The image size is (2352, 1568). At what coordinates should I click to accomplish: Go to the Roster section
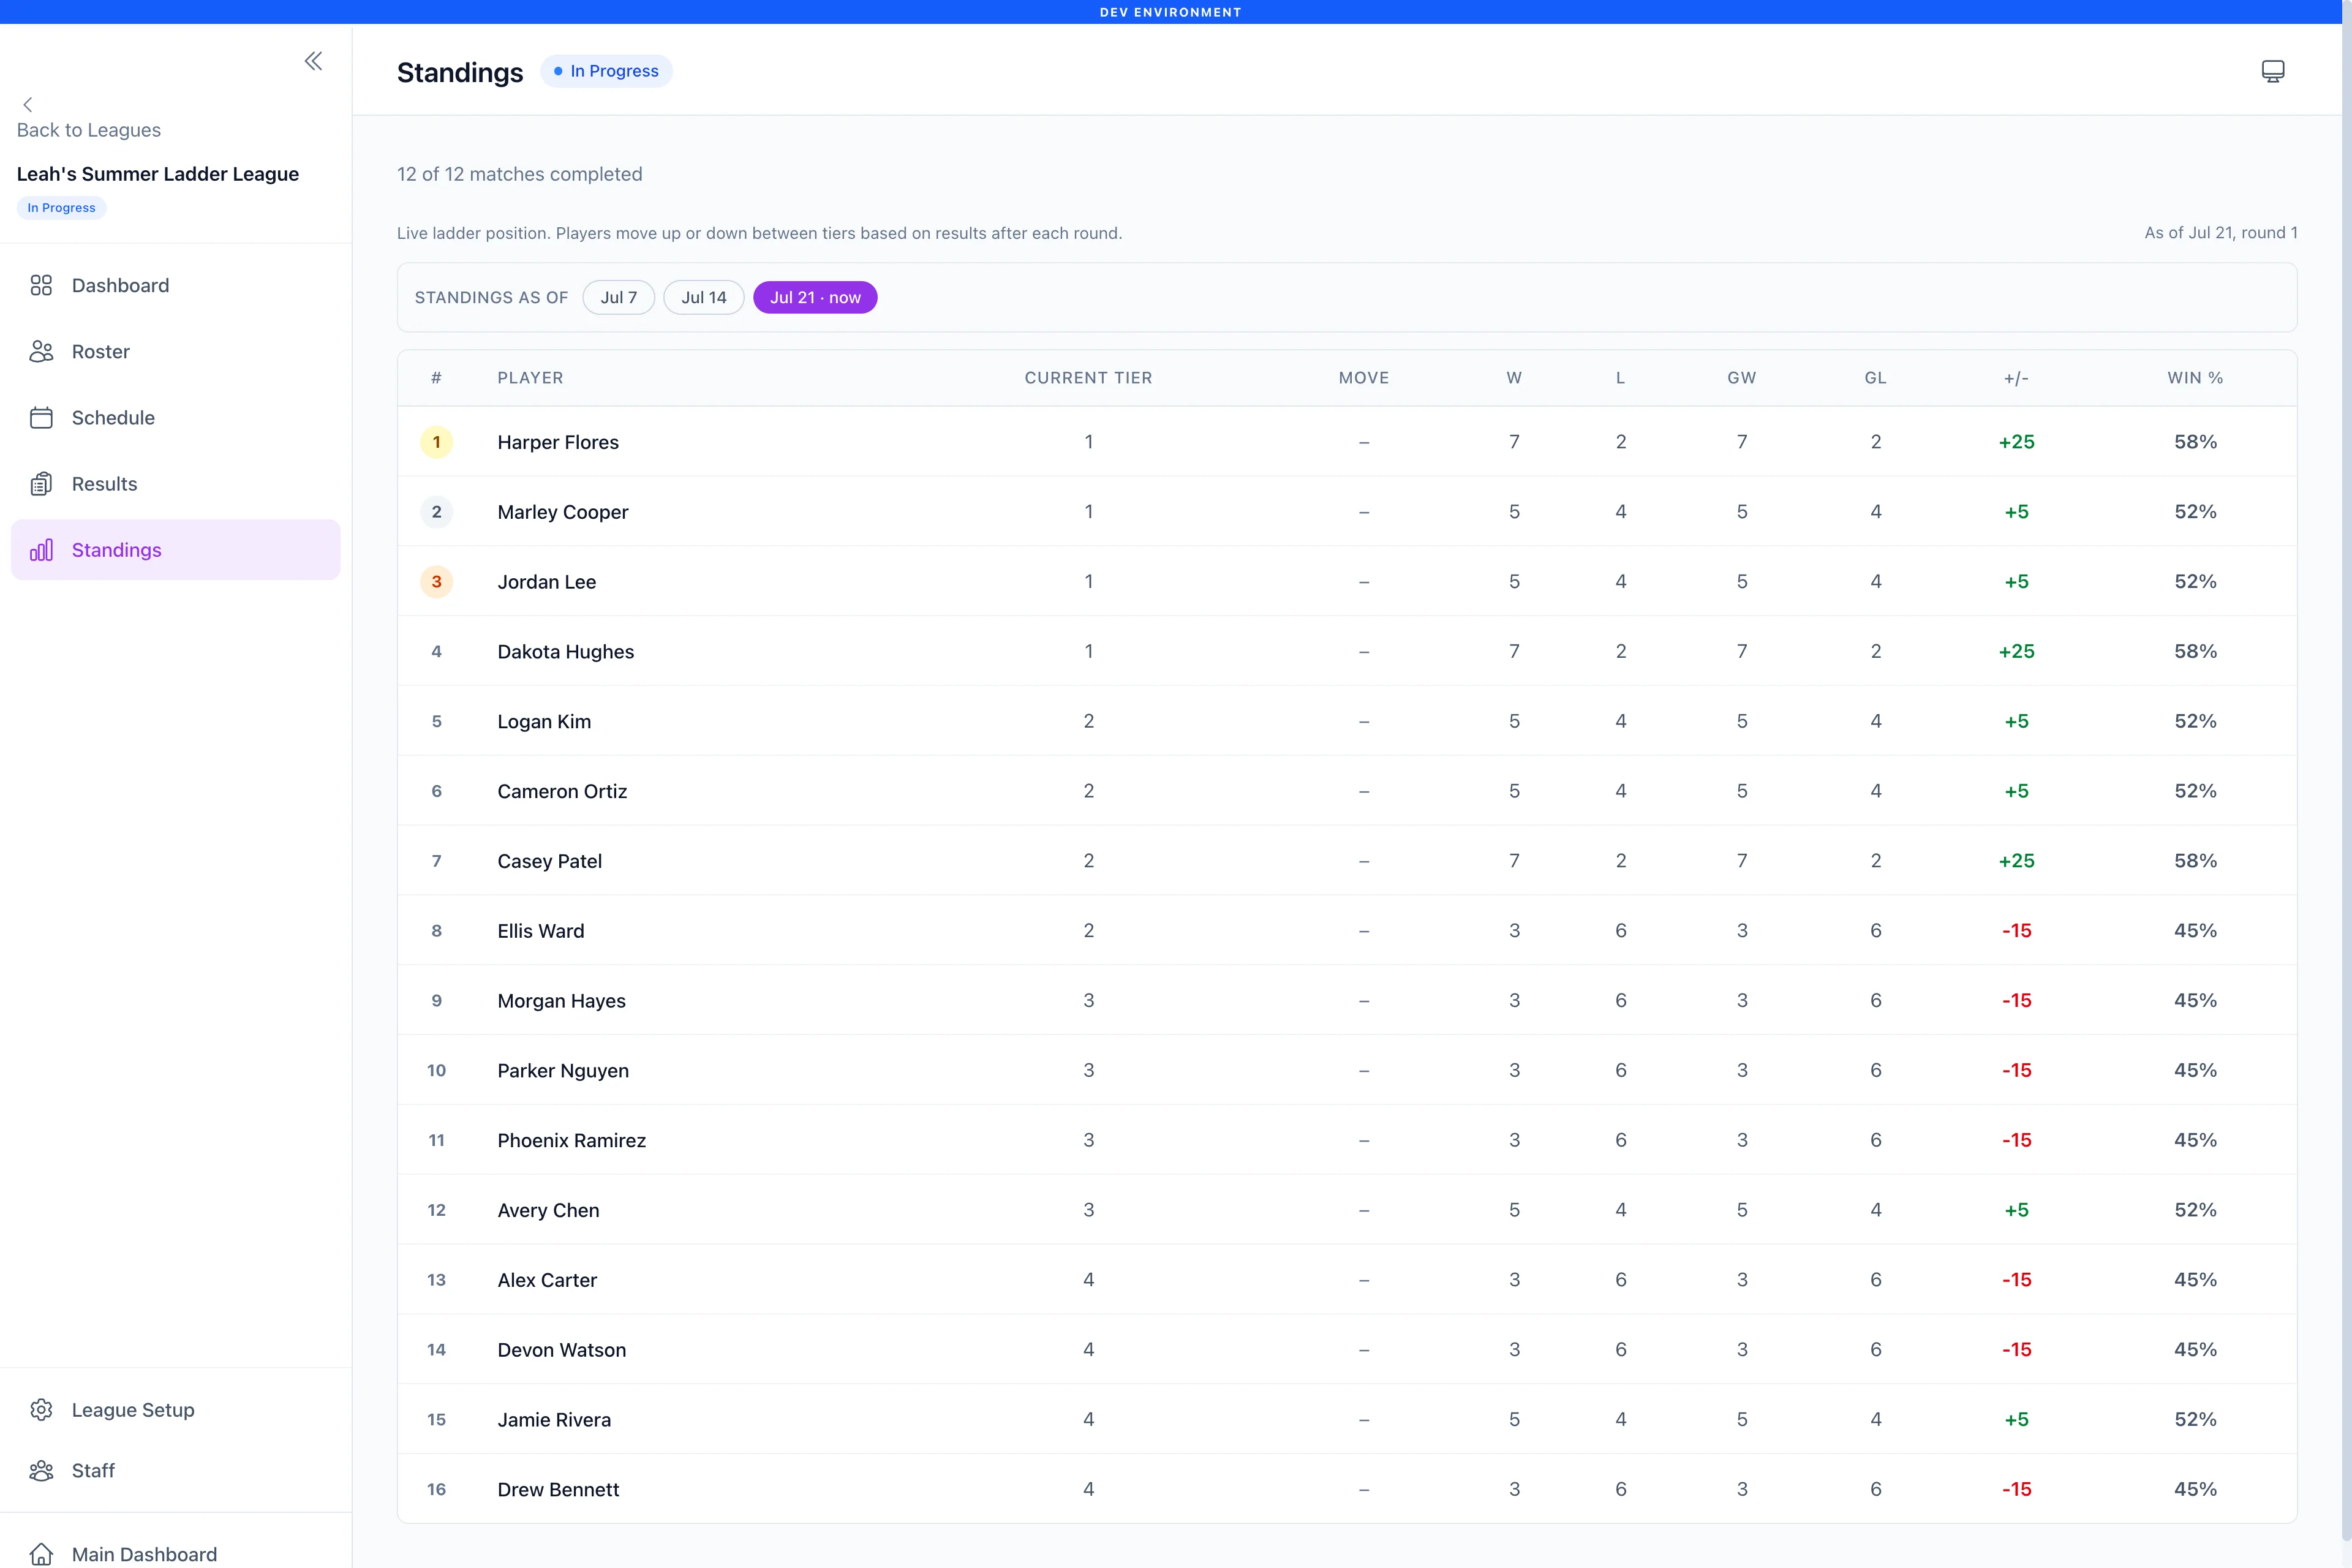point(176,351)
